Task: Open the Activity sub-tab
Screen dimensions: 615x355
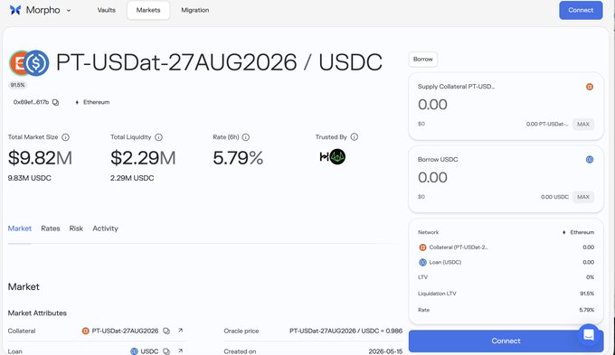Action: (105, 229)
